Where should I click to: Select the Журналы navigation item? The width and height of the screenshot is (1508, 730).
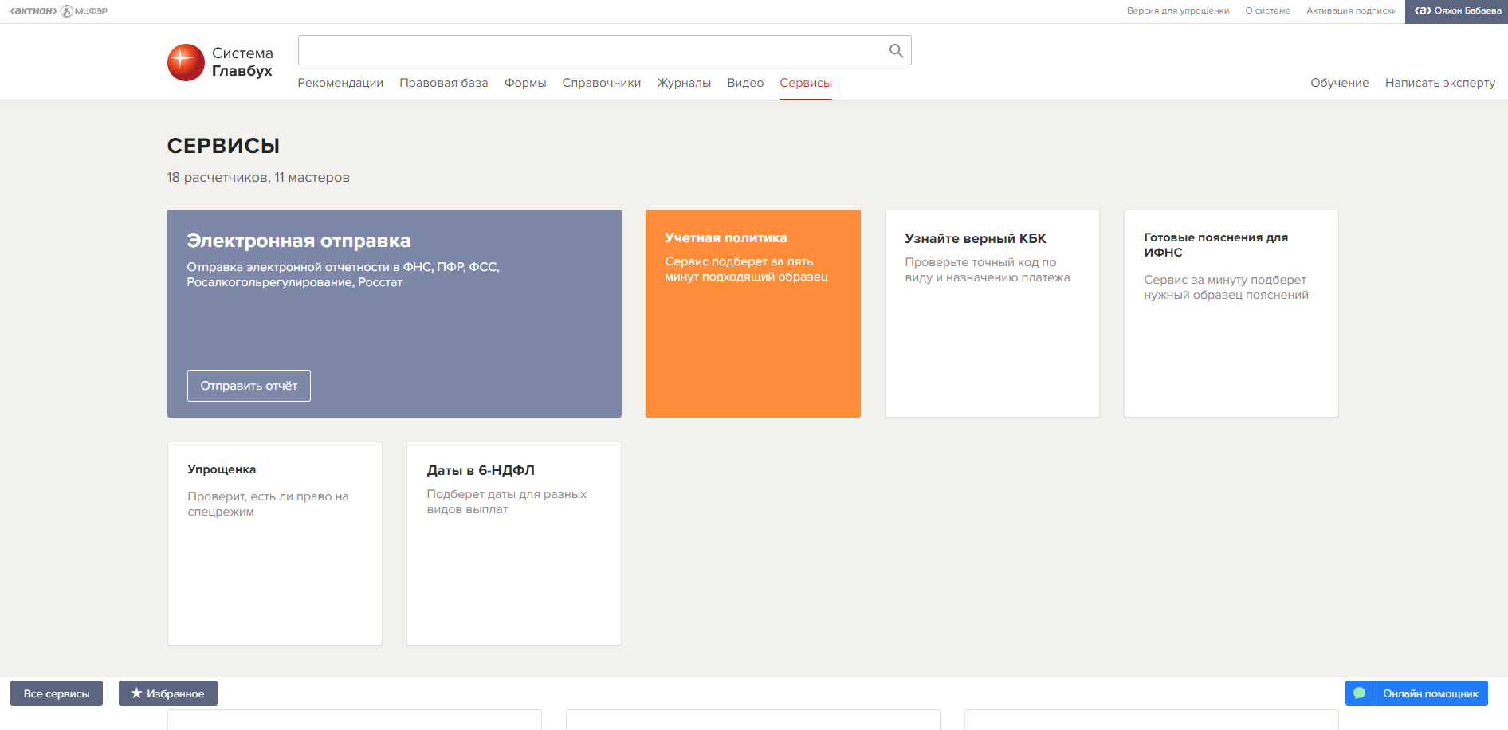(x=684, y=83)
